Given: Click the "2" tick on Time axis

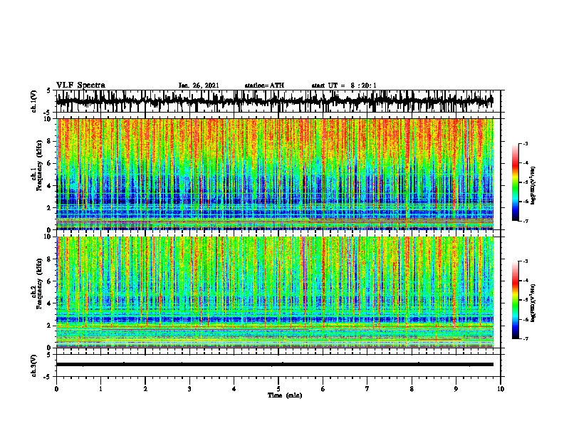Looking at the screenshot, I should click(145, 389).
